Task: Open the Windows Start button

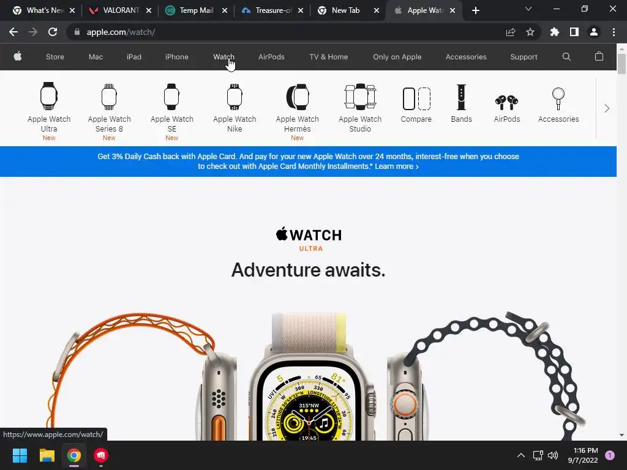Action: 20,455
